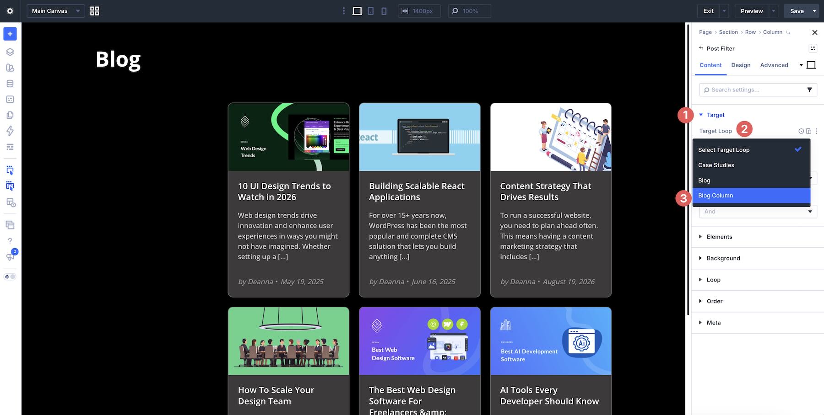Open the Preview button dropdown arrow
The image size is (824, 415).
(x=774, y=11)
